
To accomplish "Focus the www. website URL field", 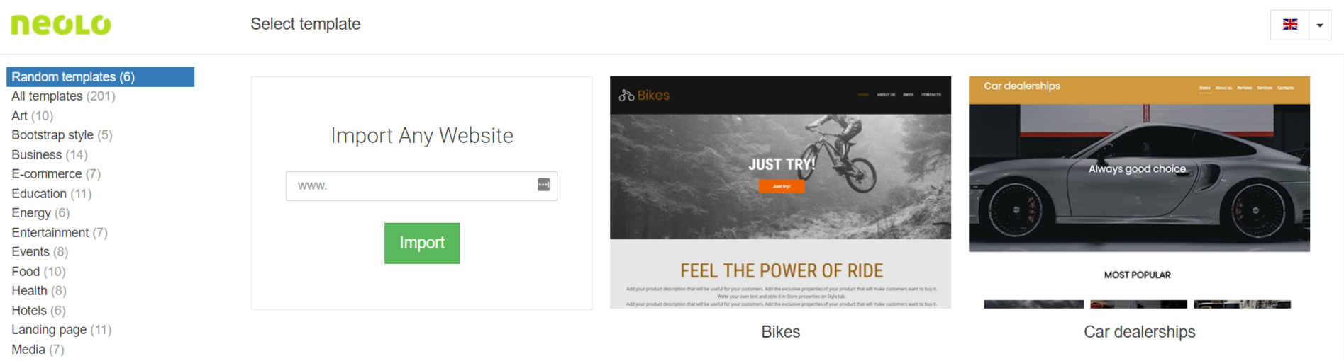I will [x=421, y=185].
